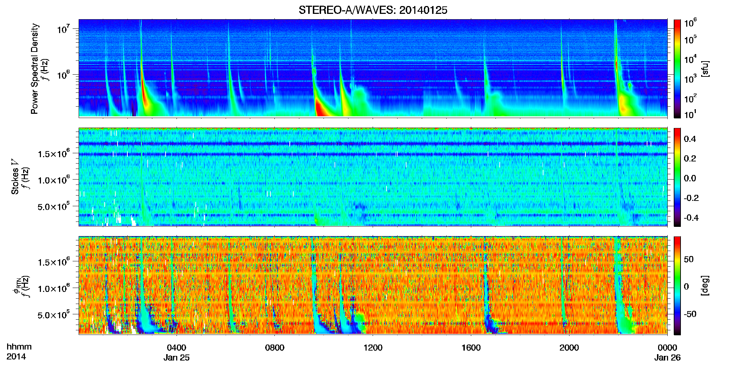This screenshot has height=384, width=746.
Task: Click the "1200" time tick label
Action: 373,348
